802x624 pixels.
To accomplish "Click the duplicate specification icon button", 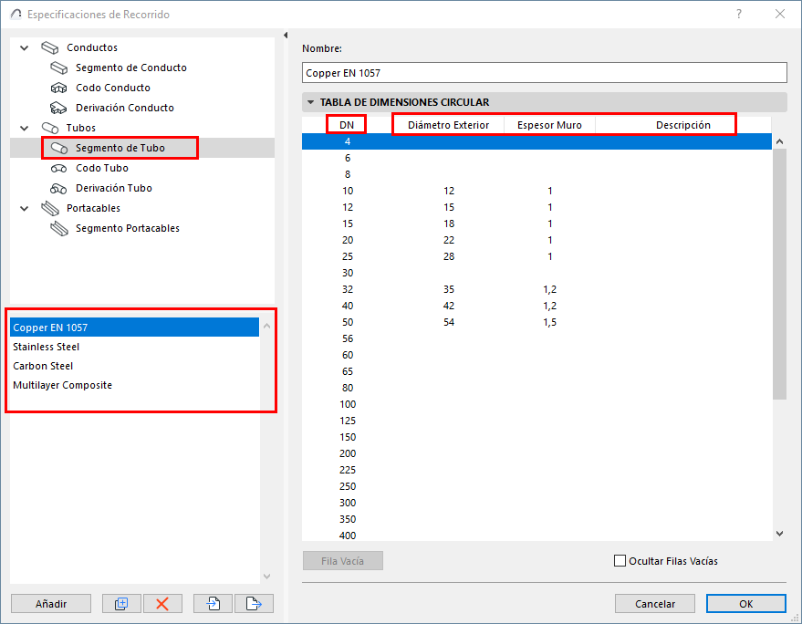I will 121,604.
